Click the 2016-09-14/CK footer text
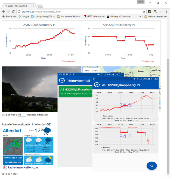This screenshot has height=177, width=170. [x=10, y=174]
